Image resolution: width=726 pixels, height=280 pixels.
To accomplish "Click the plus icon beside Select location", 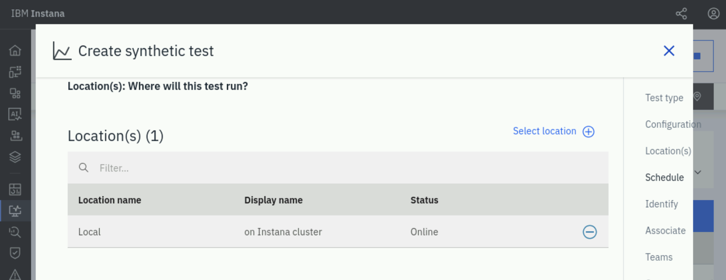I will pyautogui.click(x=588, y=132).
